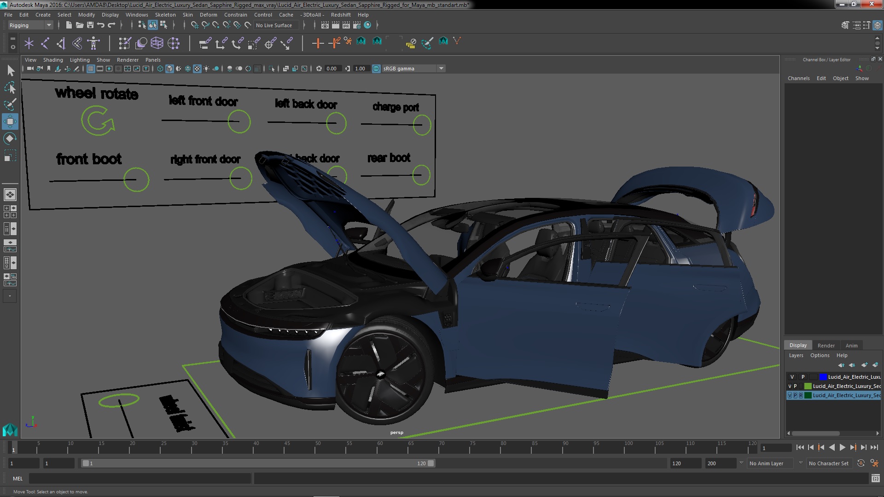Create a new empty display layer
Image resolution: width=884 pixels, height=497 pixels.
[x=864, y=365]
